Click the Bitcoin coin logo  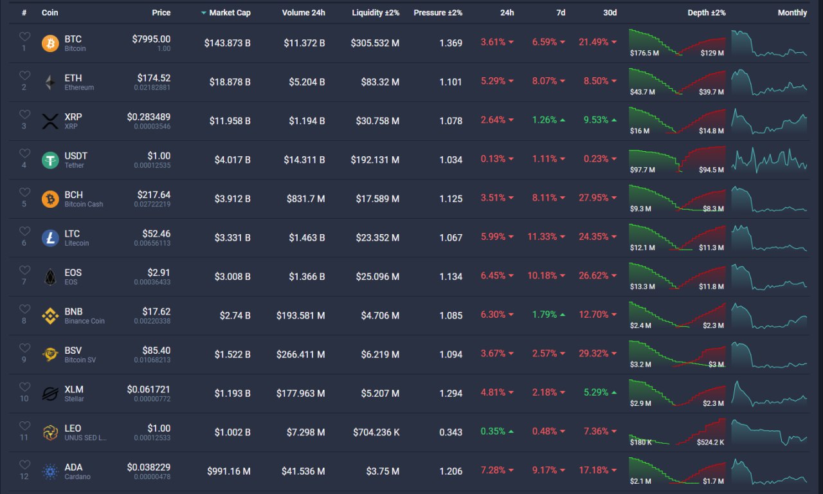tap(50, 44)
